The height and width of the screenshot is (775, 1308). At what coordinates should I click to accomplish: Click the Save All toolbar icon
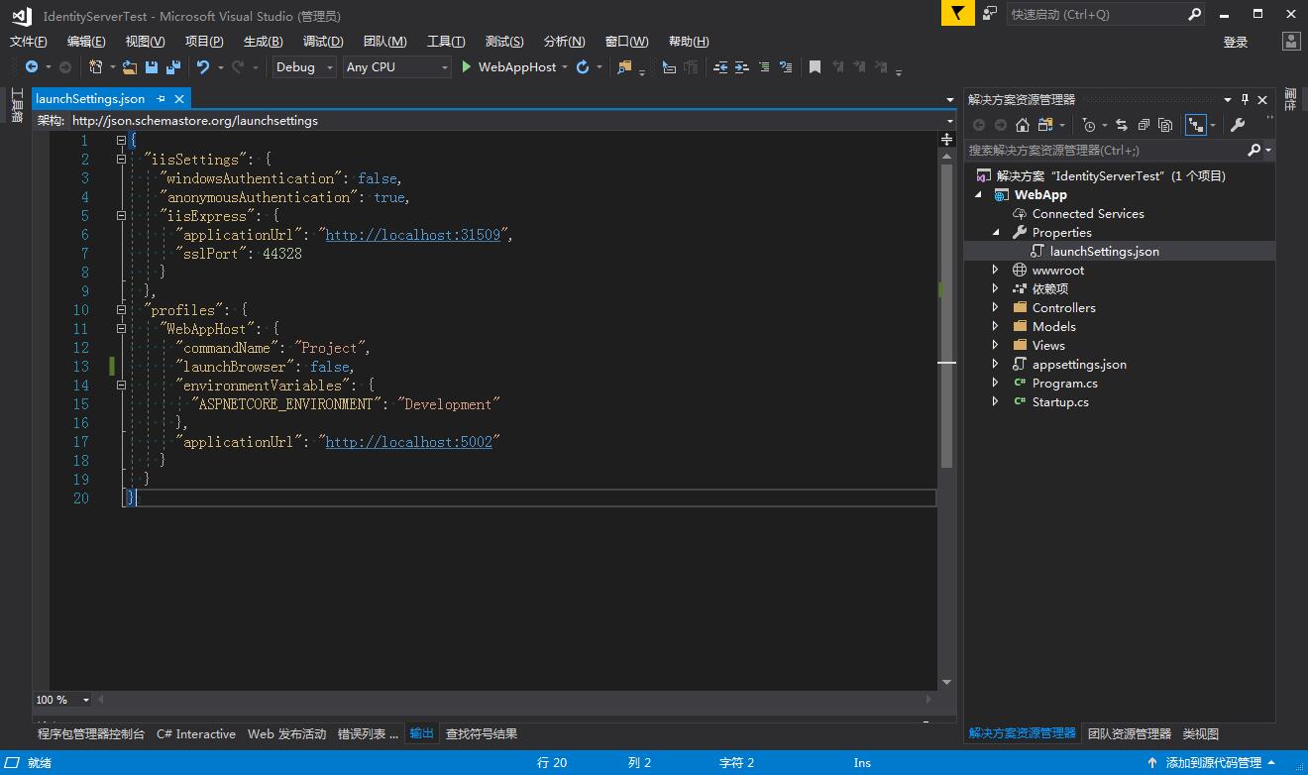[x=172, y=67]
